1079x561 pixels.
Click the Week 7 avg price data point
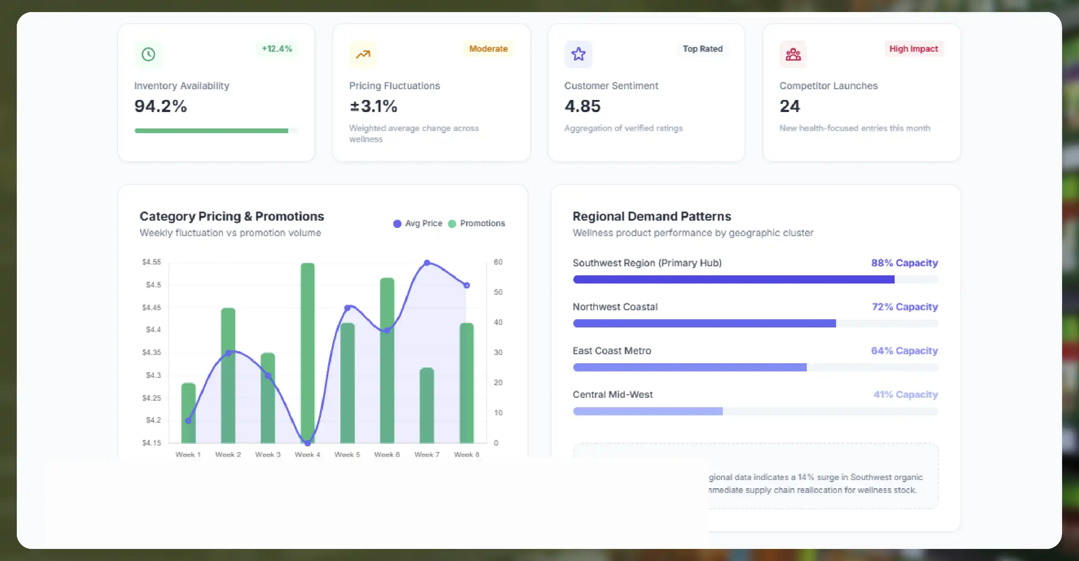tap(427, 262)
